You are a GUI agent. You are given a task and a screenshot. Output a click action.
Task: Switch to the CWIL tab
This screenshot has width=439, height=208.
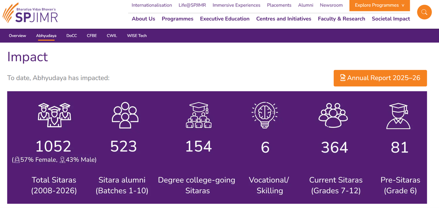point(112,36)
